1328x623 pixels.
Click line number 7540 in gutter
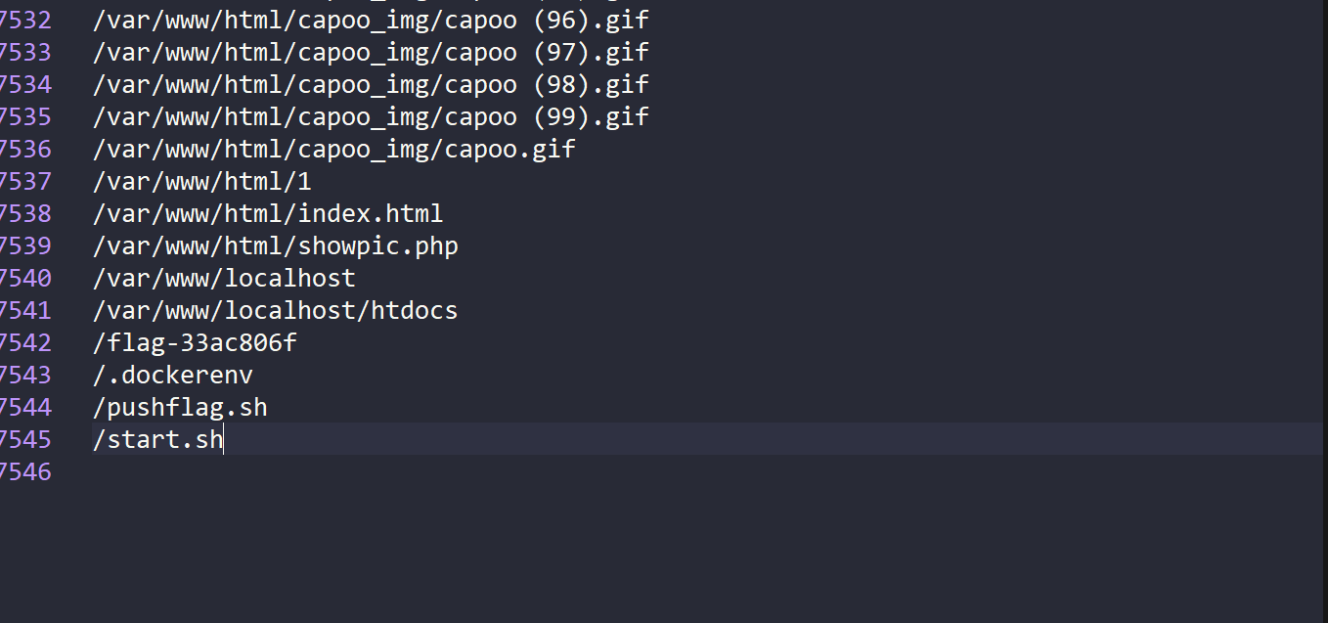pos(25,278)
